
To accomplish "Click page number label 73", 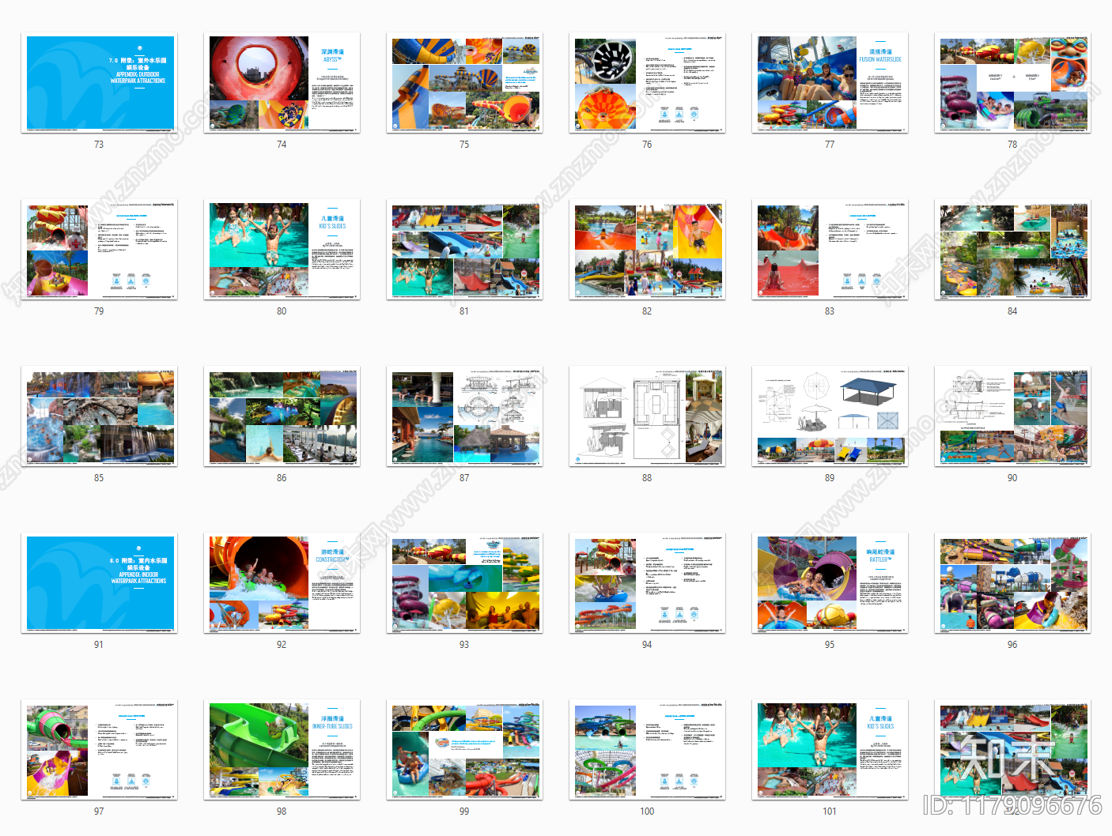I will 99,145.
